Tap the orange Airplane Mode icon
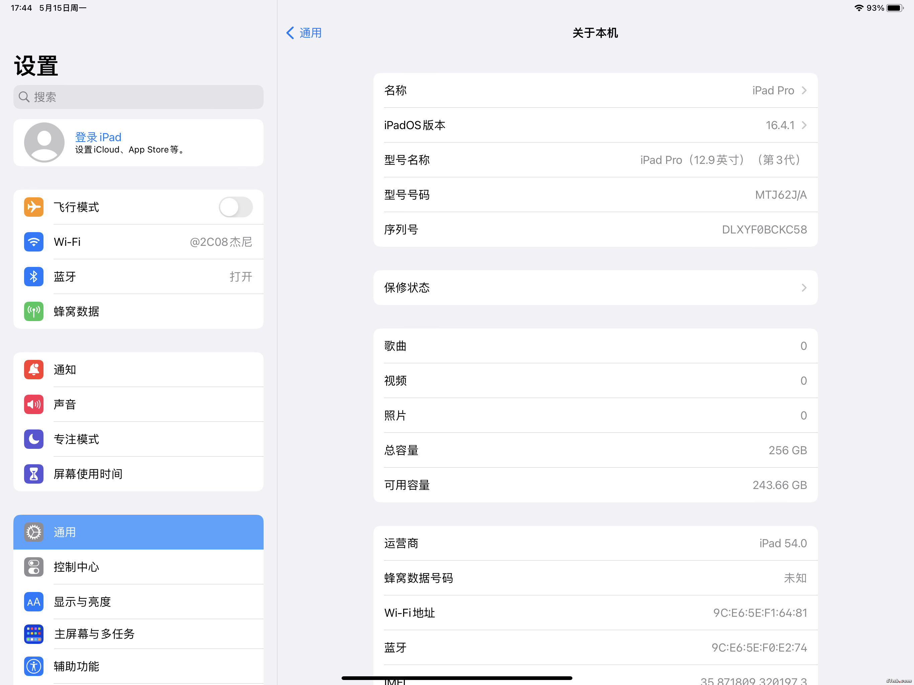This screenshot has height=685, width=914. coord(33,207)
